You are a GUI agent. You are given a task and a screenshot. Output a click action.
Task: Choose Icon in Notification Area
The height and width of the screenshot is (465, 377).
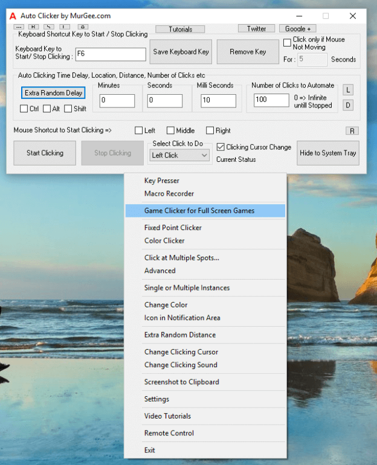pos(205,318)
